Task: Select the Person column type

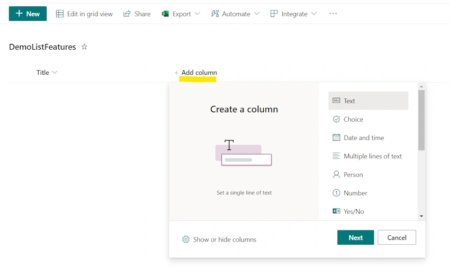Action: pyautogui.click(x=368, y=174)
